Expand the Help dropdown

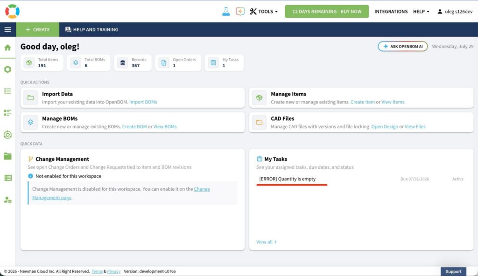click(421, 12)
